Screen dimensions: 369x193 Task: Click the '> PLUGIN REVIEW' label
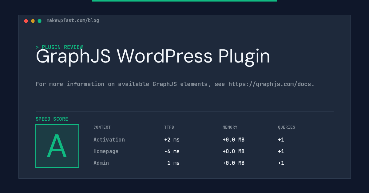tap(59, 47)
